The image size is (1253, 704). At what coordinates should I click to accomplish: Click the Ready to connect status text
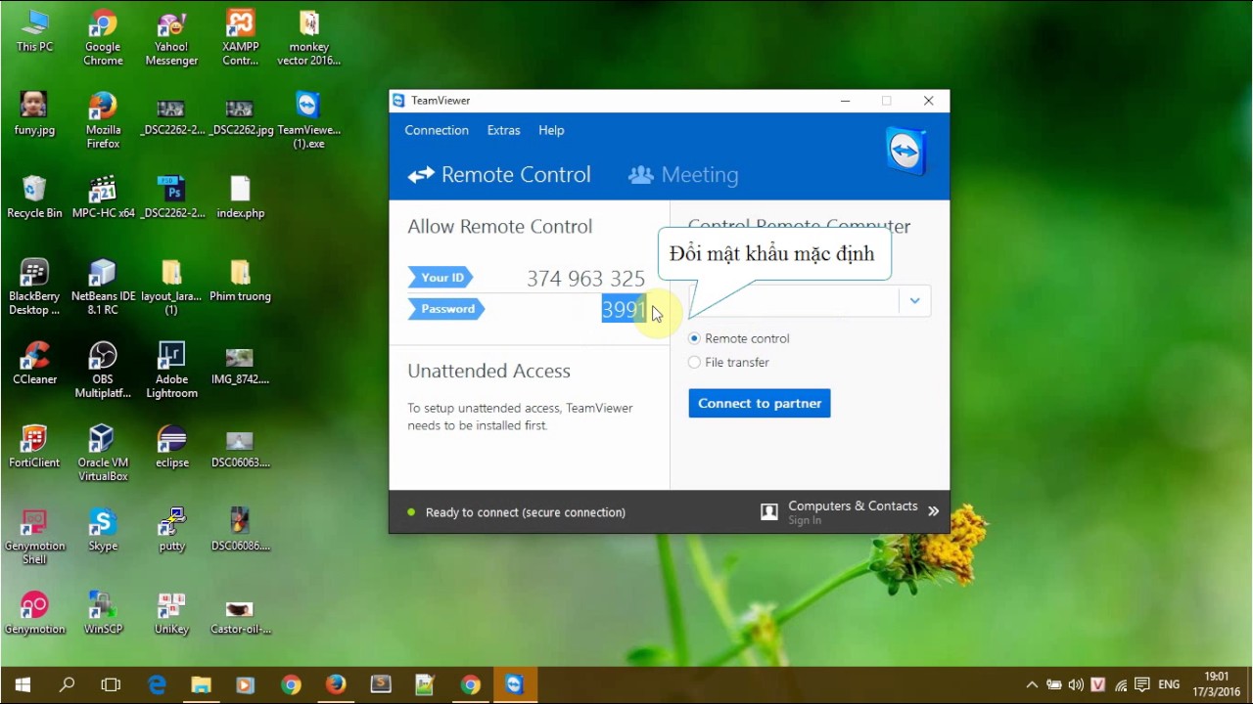tap(526, 512)
